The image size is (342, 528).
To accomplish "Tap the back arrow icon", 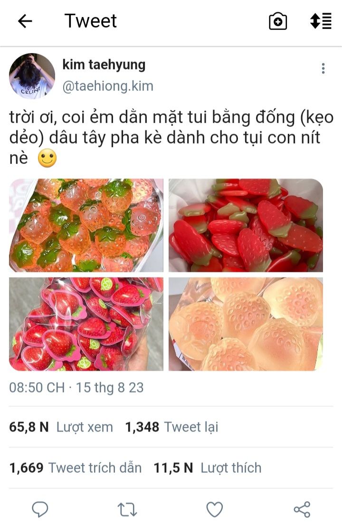I will [x=25, y=21].
